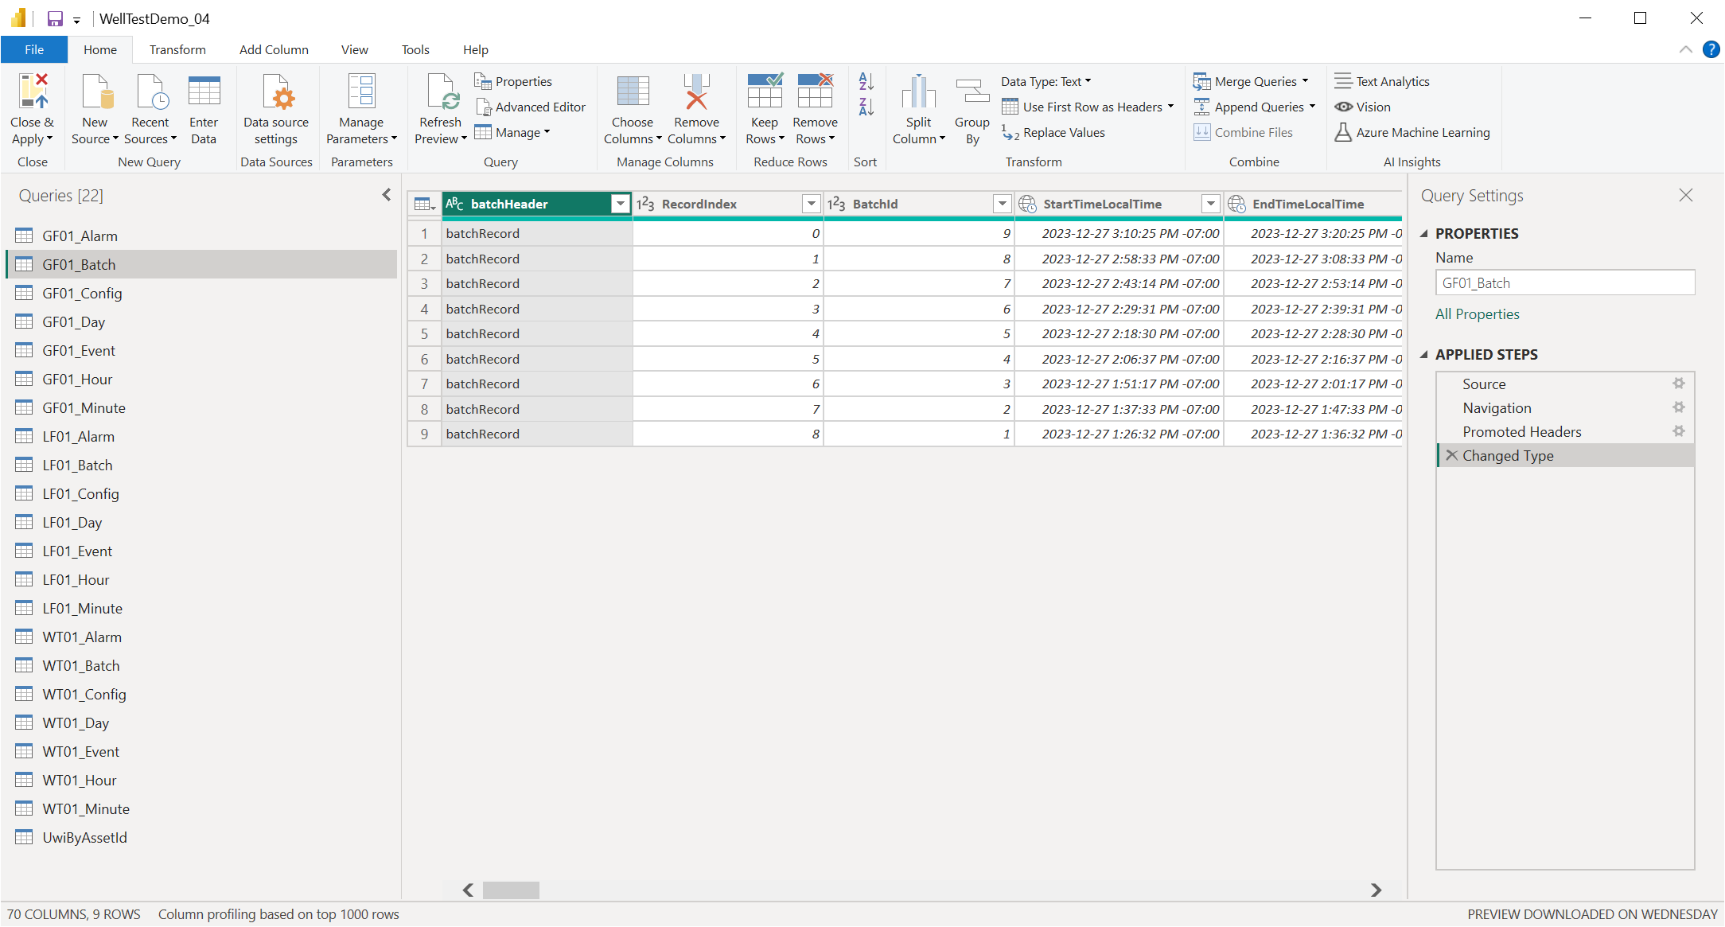Click the Enter Data table icon
The height and width of the screenshot is (927, 1725).
tap(204, 92)
